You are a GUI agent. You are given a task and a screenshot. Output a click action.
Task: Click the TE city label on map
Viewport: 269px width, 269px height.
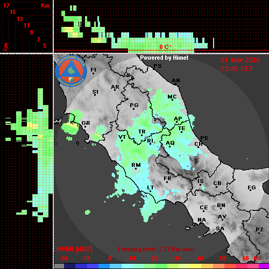(182, 129)
